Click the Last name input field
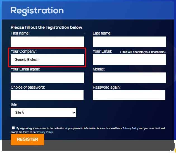 tap(129, 42)
